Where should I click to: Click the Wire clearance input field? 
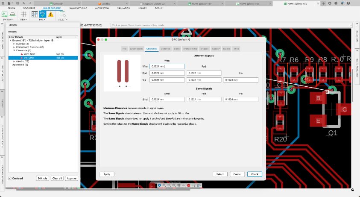point(167,67)
